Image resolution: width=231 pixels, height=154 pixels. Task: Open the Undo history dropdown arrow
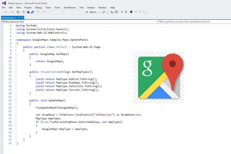tap(41, 12)
